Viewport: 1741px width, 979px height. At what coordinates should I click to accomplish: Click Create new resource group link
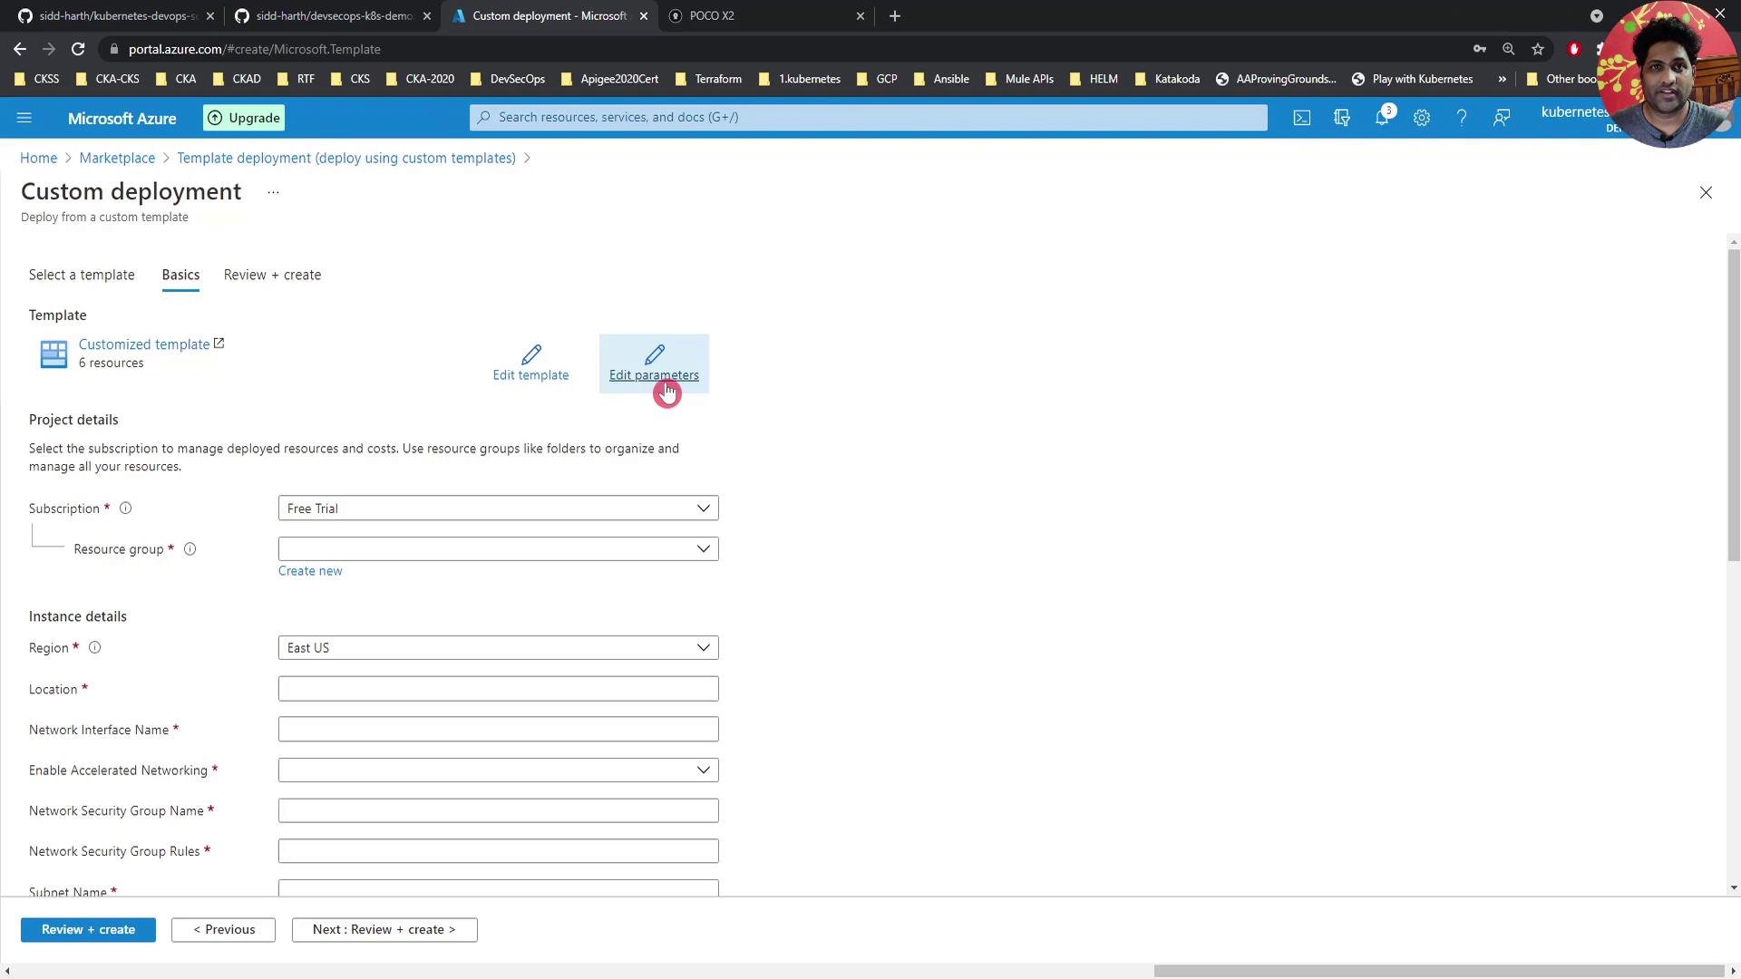pos(310,571)
